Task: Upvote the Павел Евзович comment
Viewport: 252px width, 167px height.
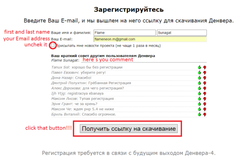Action: pyautogui.click(x=199, y=73)
